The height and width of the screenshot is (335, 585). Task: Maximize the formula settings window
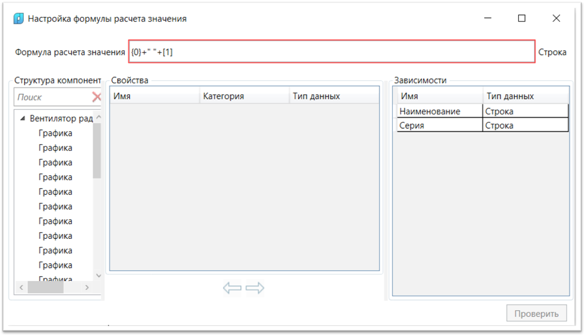[521, 19]
